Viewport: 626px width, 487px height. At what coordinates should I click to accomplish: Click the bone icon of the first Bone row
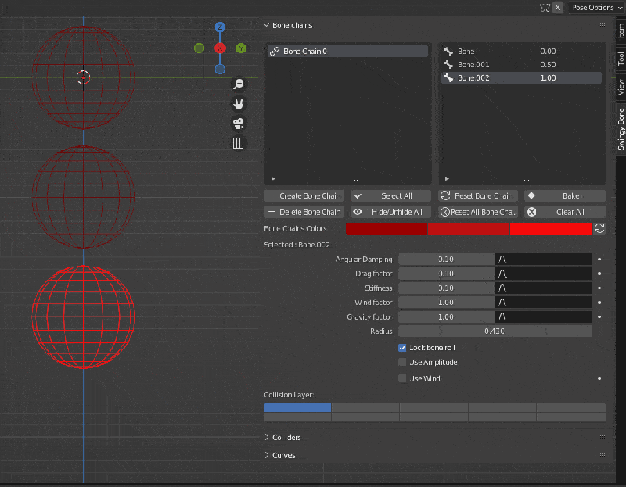click(448, 52)
